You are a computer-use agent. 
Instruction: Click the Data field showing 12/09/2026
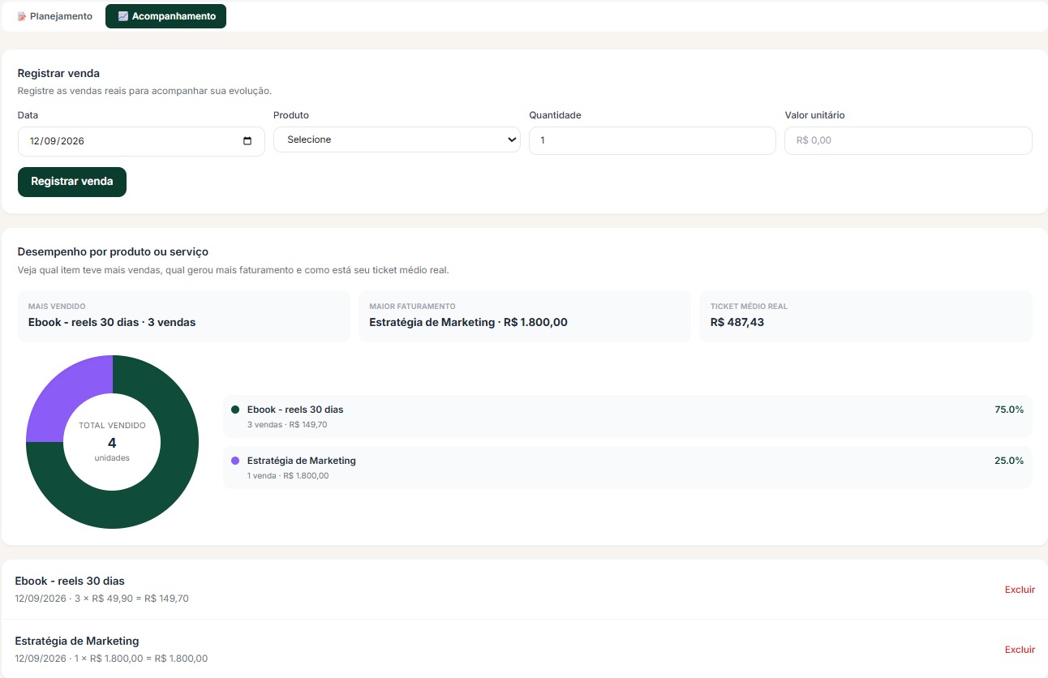point(141,141)
